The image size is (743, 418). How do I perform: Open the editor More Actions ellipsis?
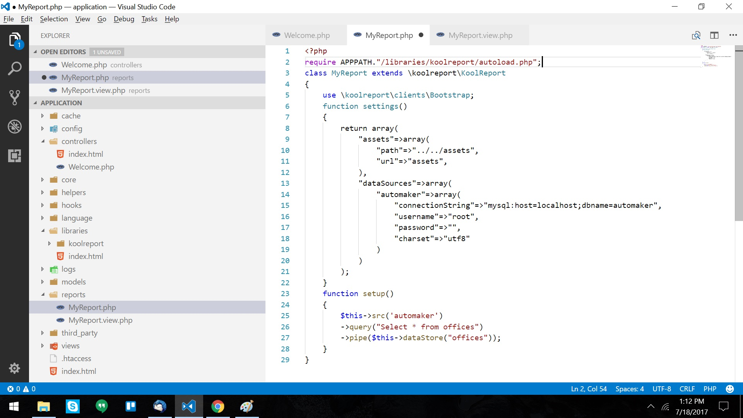[x=733, y=35]
